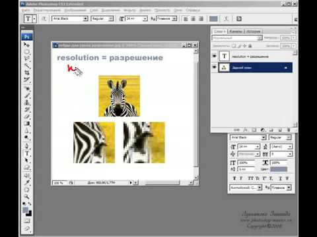Switch to the История tab
This screenshot has width=317, height=237.
[x=254, y=32]
